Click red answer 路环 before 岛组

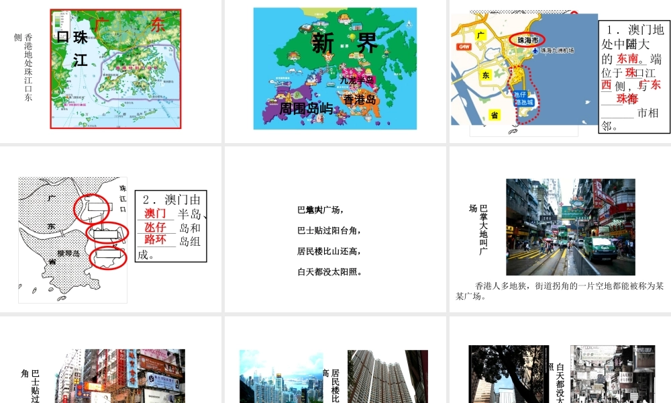tap(155, 239)
